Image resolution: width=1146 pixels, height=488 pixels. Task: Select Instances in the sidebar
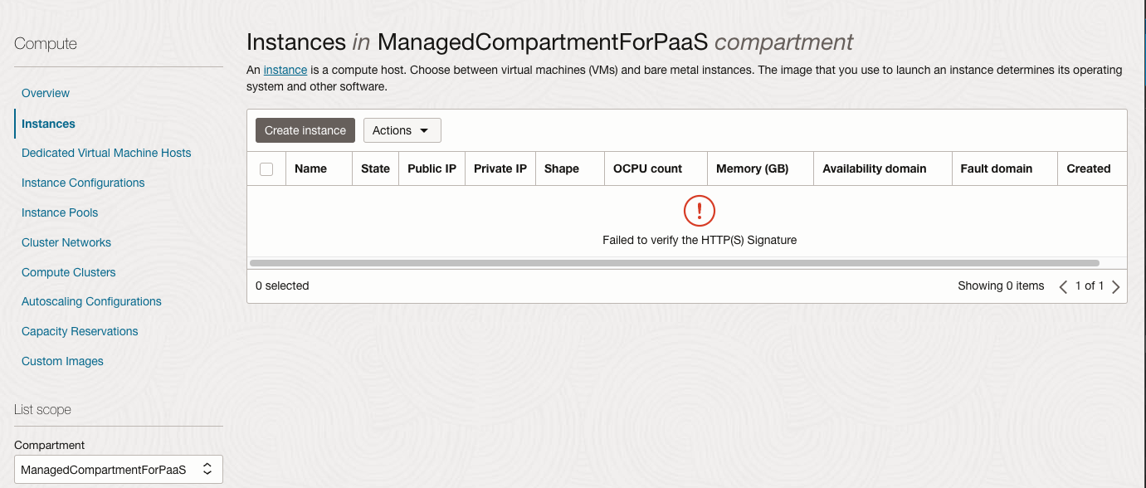48,124
